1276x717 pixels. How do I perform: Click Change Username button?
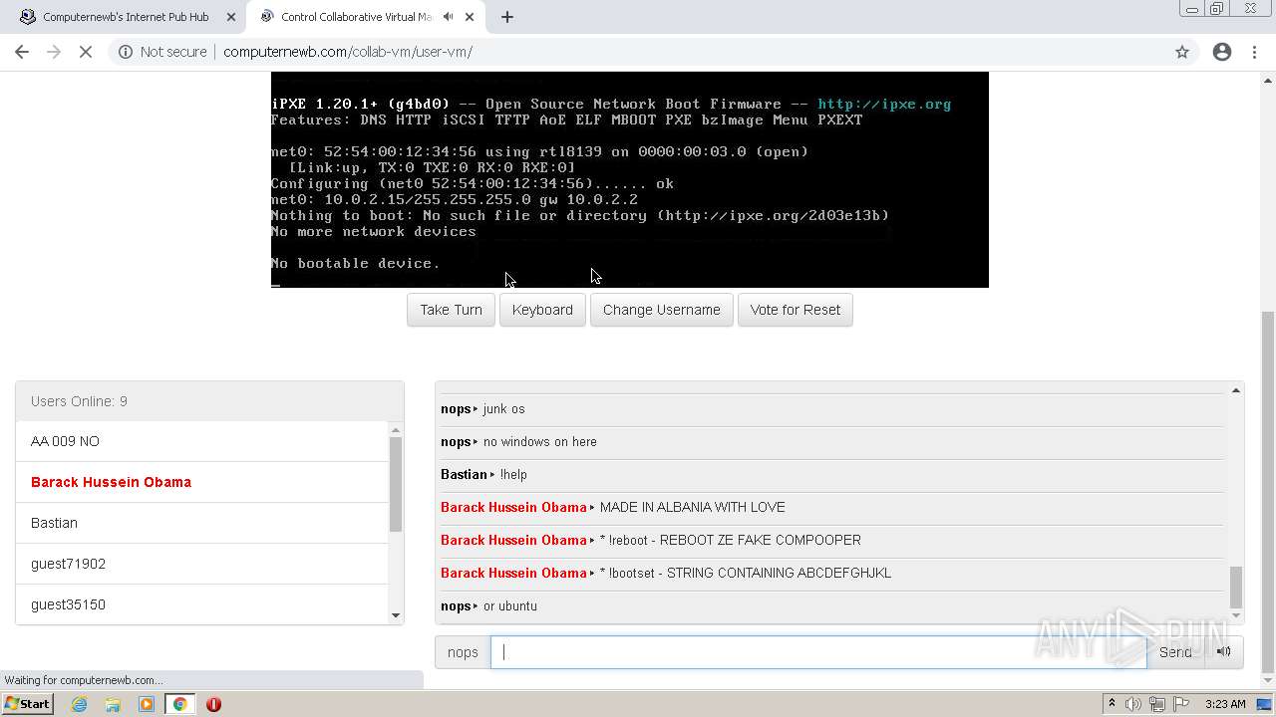pos(662,310)
